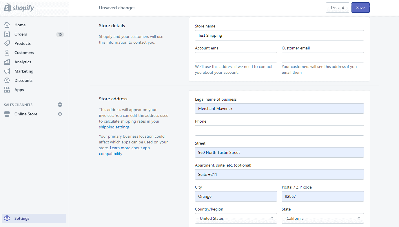
Task: Add a sales channel with plus icon
Action: click(x=60, y=105)
